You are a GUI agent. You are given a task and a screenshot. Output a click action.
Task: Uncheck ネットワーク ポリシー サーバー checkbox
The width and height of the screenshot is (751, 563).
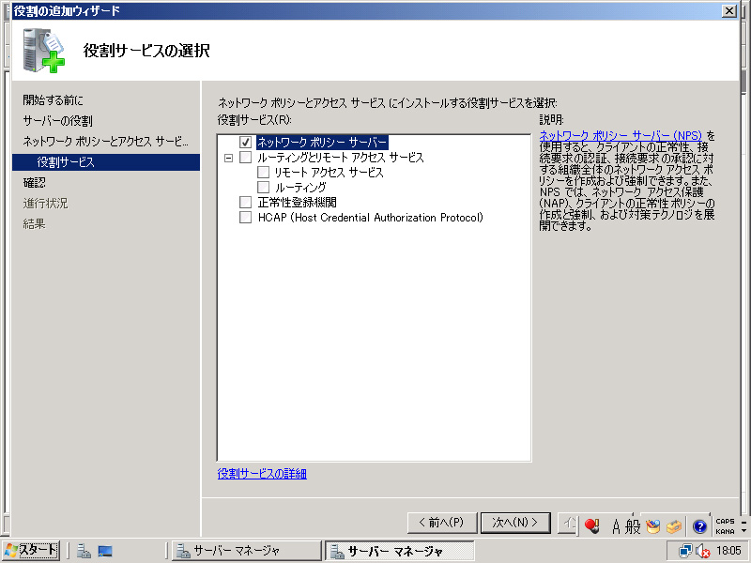[x=246, y=142]
